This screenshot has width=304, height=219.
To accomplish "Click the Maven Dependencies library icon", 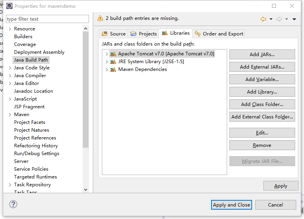I will point(113,69).
